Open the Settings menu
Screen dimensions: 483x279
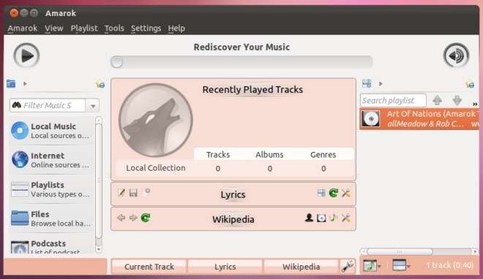146,28
